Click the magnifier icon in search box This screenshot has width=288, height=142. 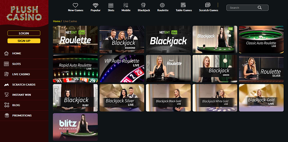coord(260,8)
